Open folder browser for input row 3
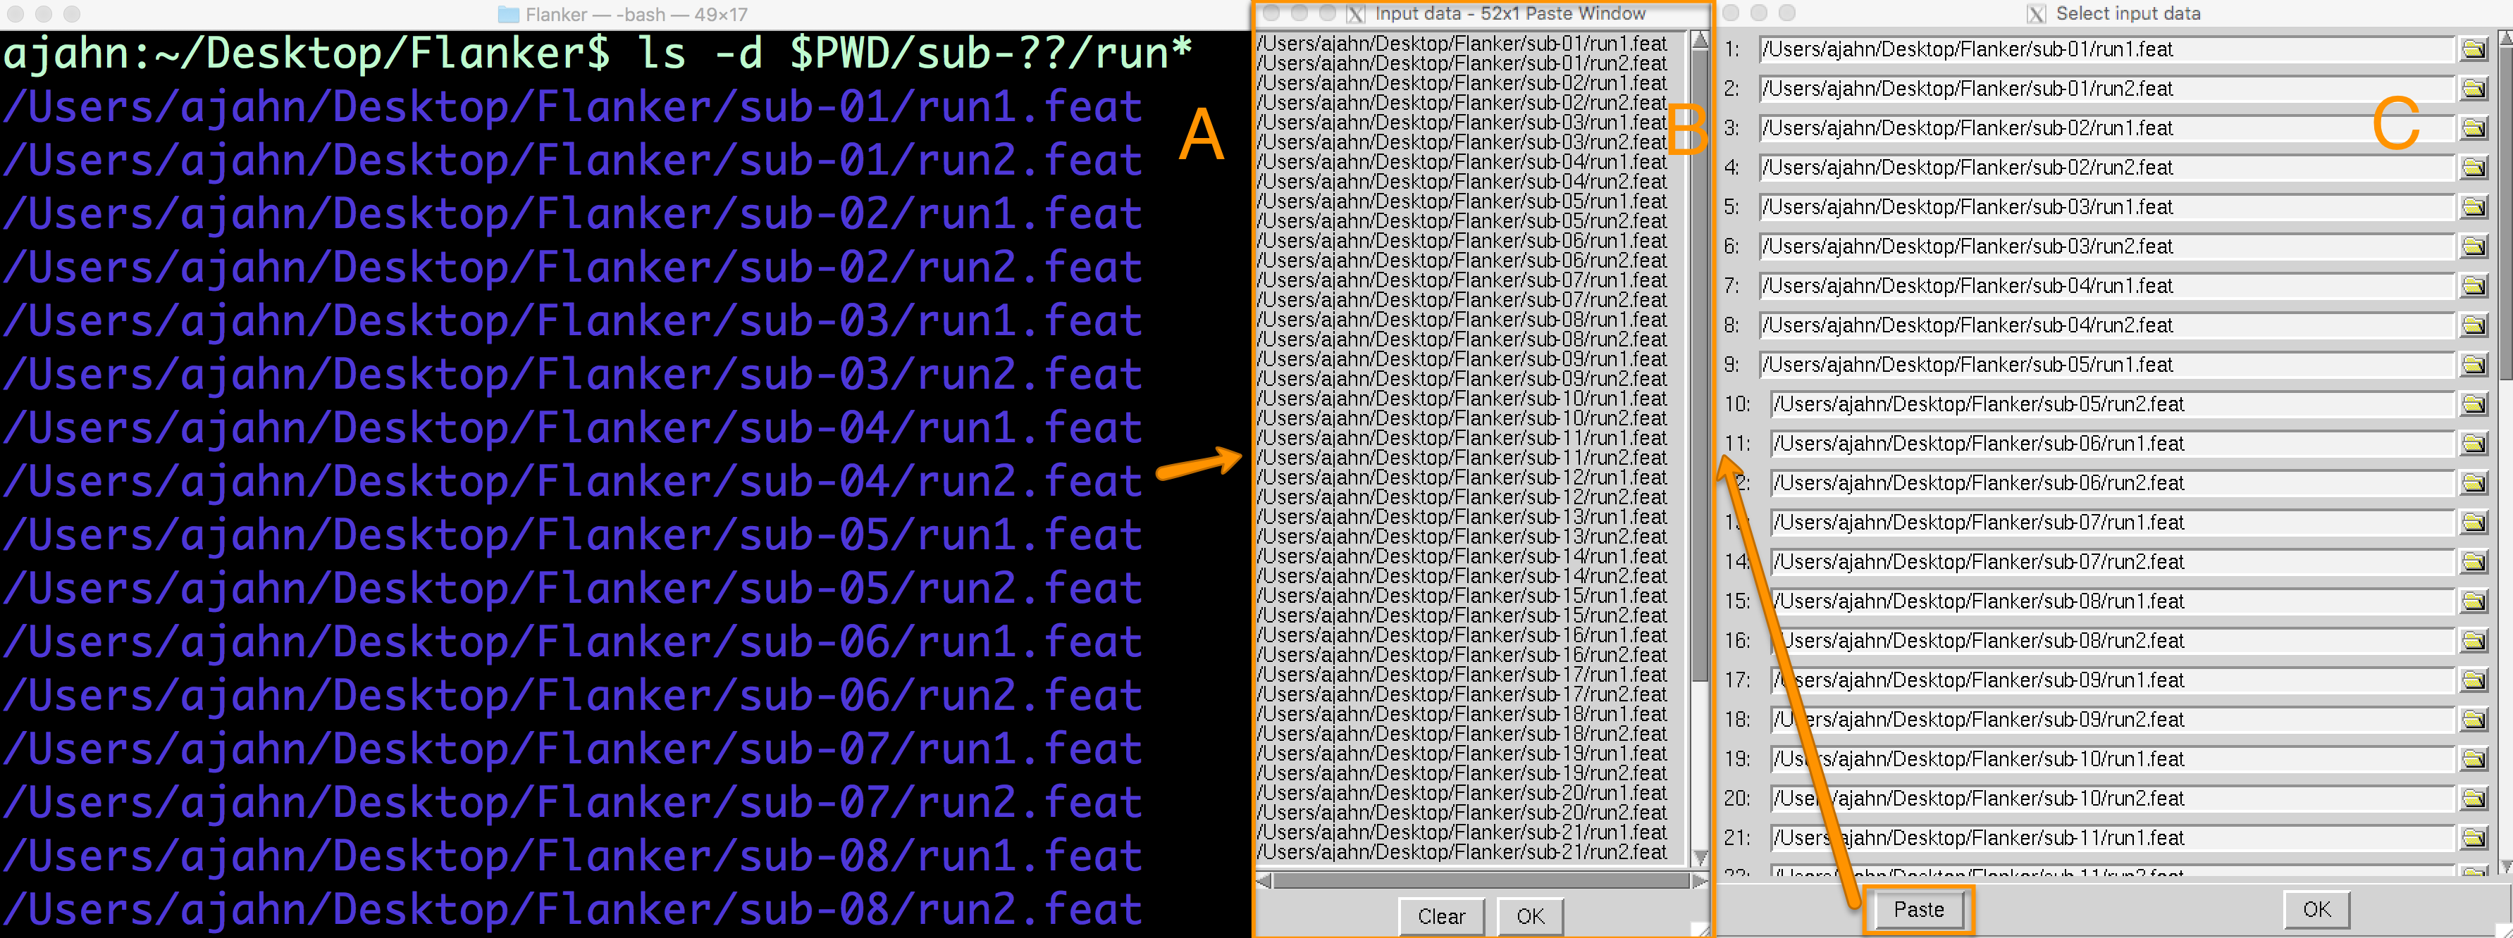 point(2474,127)
